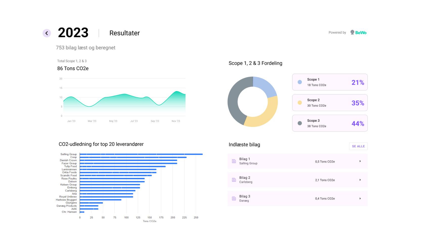This screenshot has height=242, width=430.
Task: Click the Coop bar in supplier chart
Action: (x=133, y=157)
